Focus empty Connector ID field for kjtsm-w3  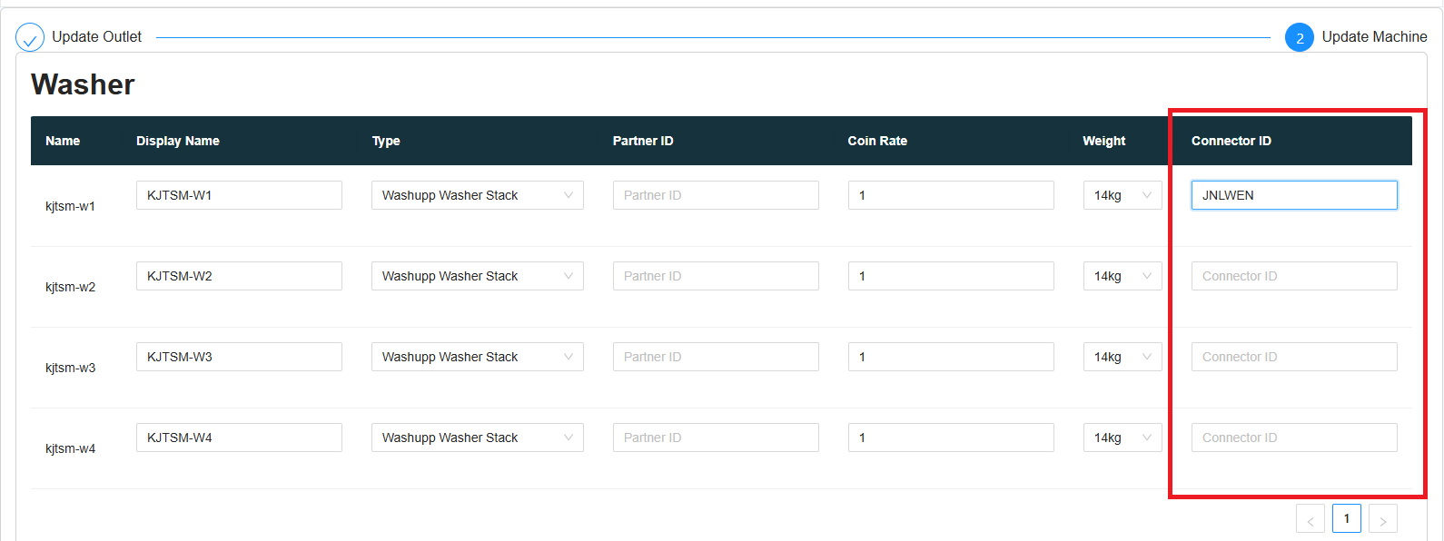click(x=1294, y=357)
